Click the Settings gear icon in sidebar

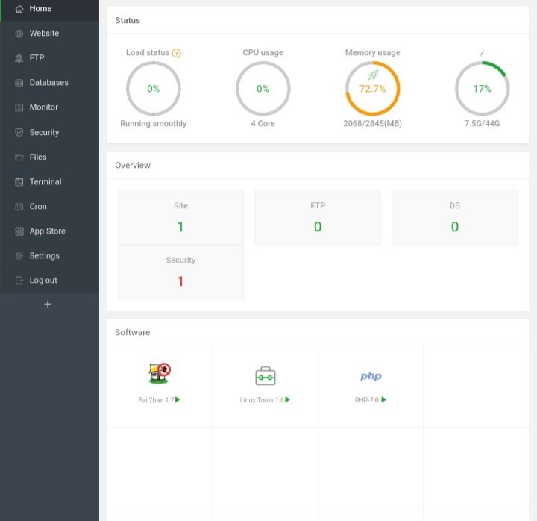tap(19, 256)
